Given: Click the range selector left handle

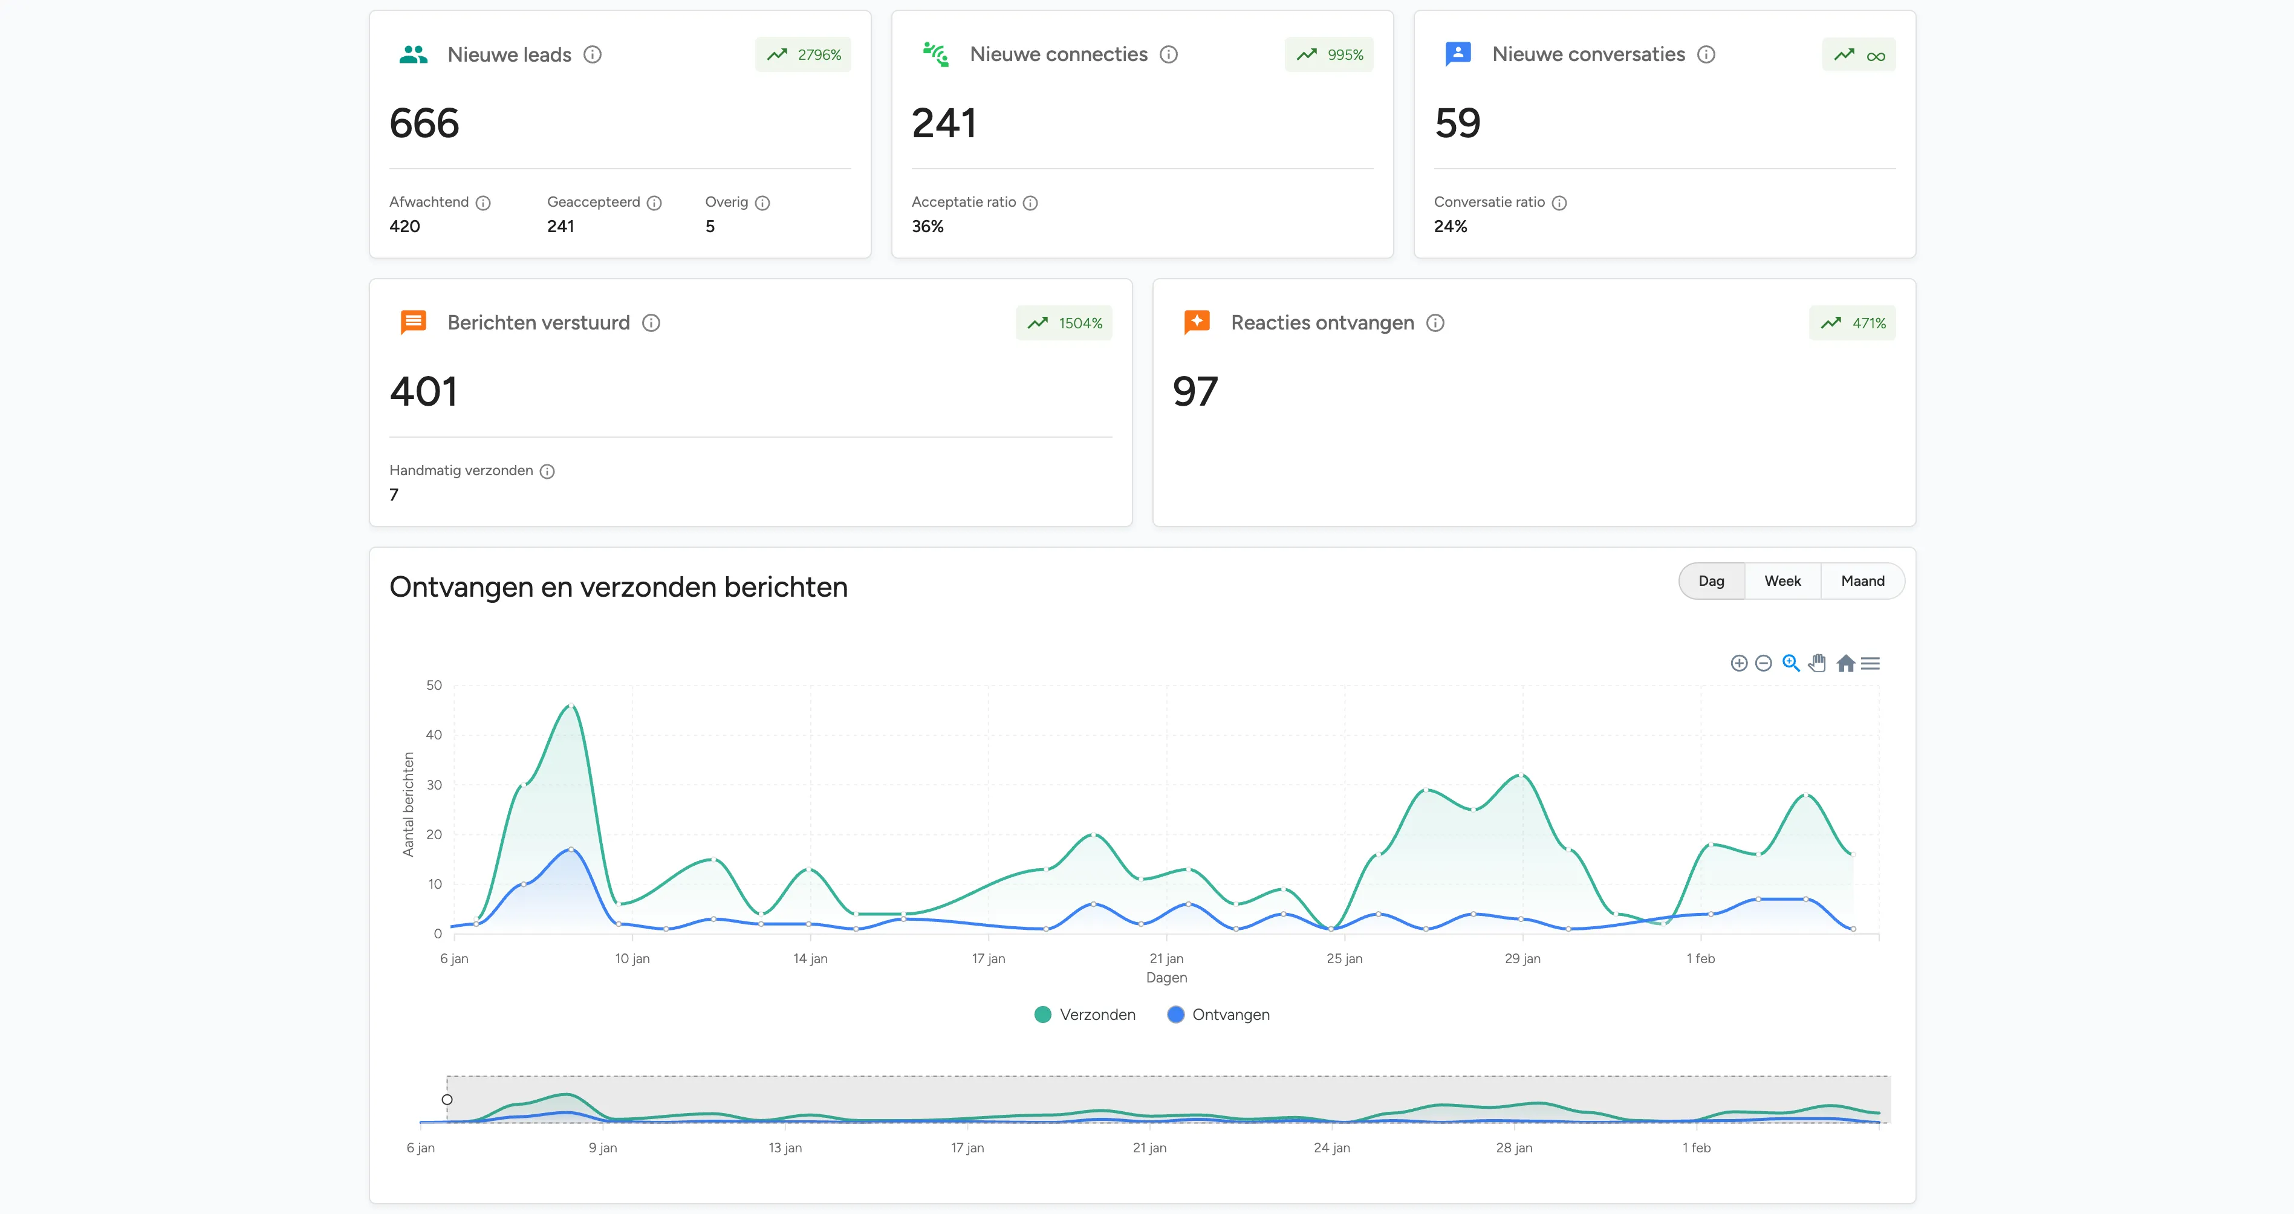Looking at the screenshot, I should click(x=447, y=1099).
